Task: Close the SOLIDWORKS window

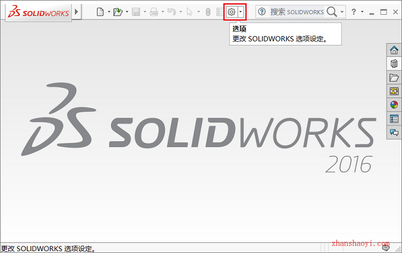Action: 395,12
